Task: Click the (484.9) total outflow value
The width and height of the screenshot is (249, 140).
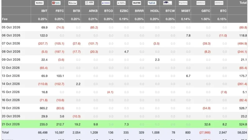Action: pyautogui.click(x=242, y=44)
